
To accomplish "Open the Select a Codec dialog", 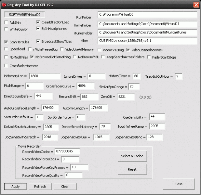I will click(x=132, y=156).
